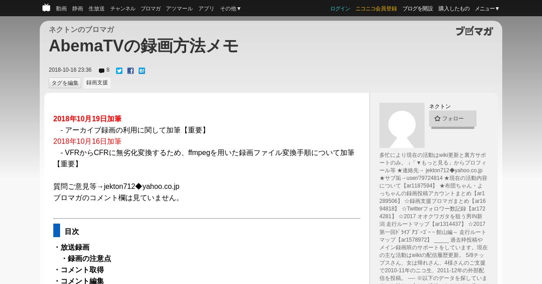Open 購入したもの page
This screenshot has width=542, height=284.
454,9
